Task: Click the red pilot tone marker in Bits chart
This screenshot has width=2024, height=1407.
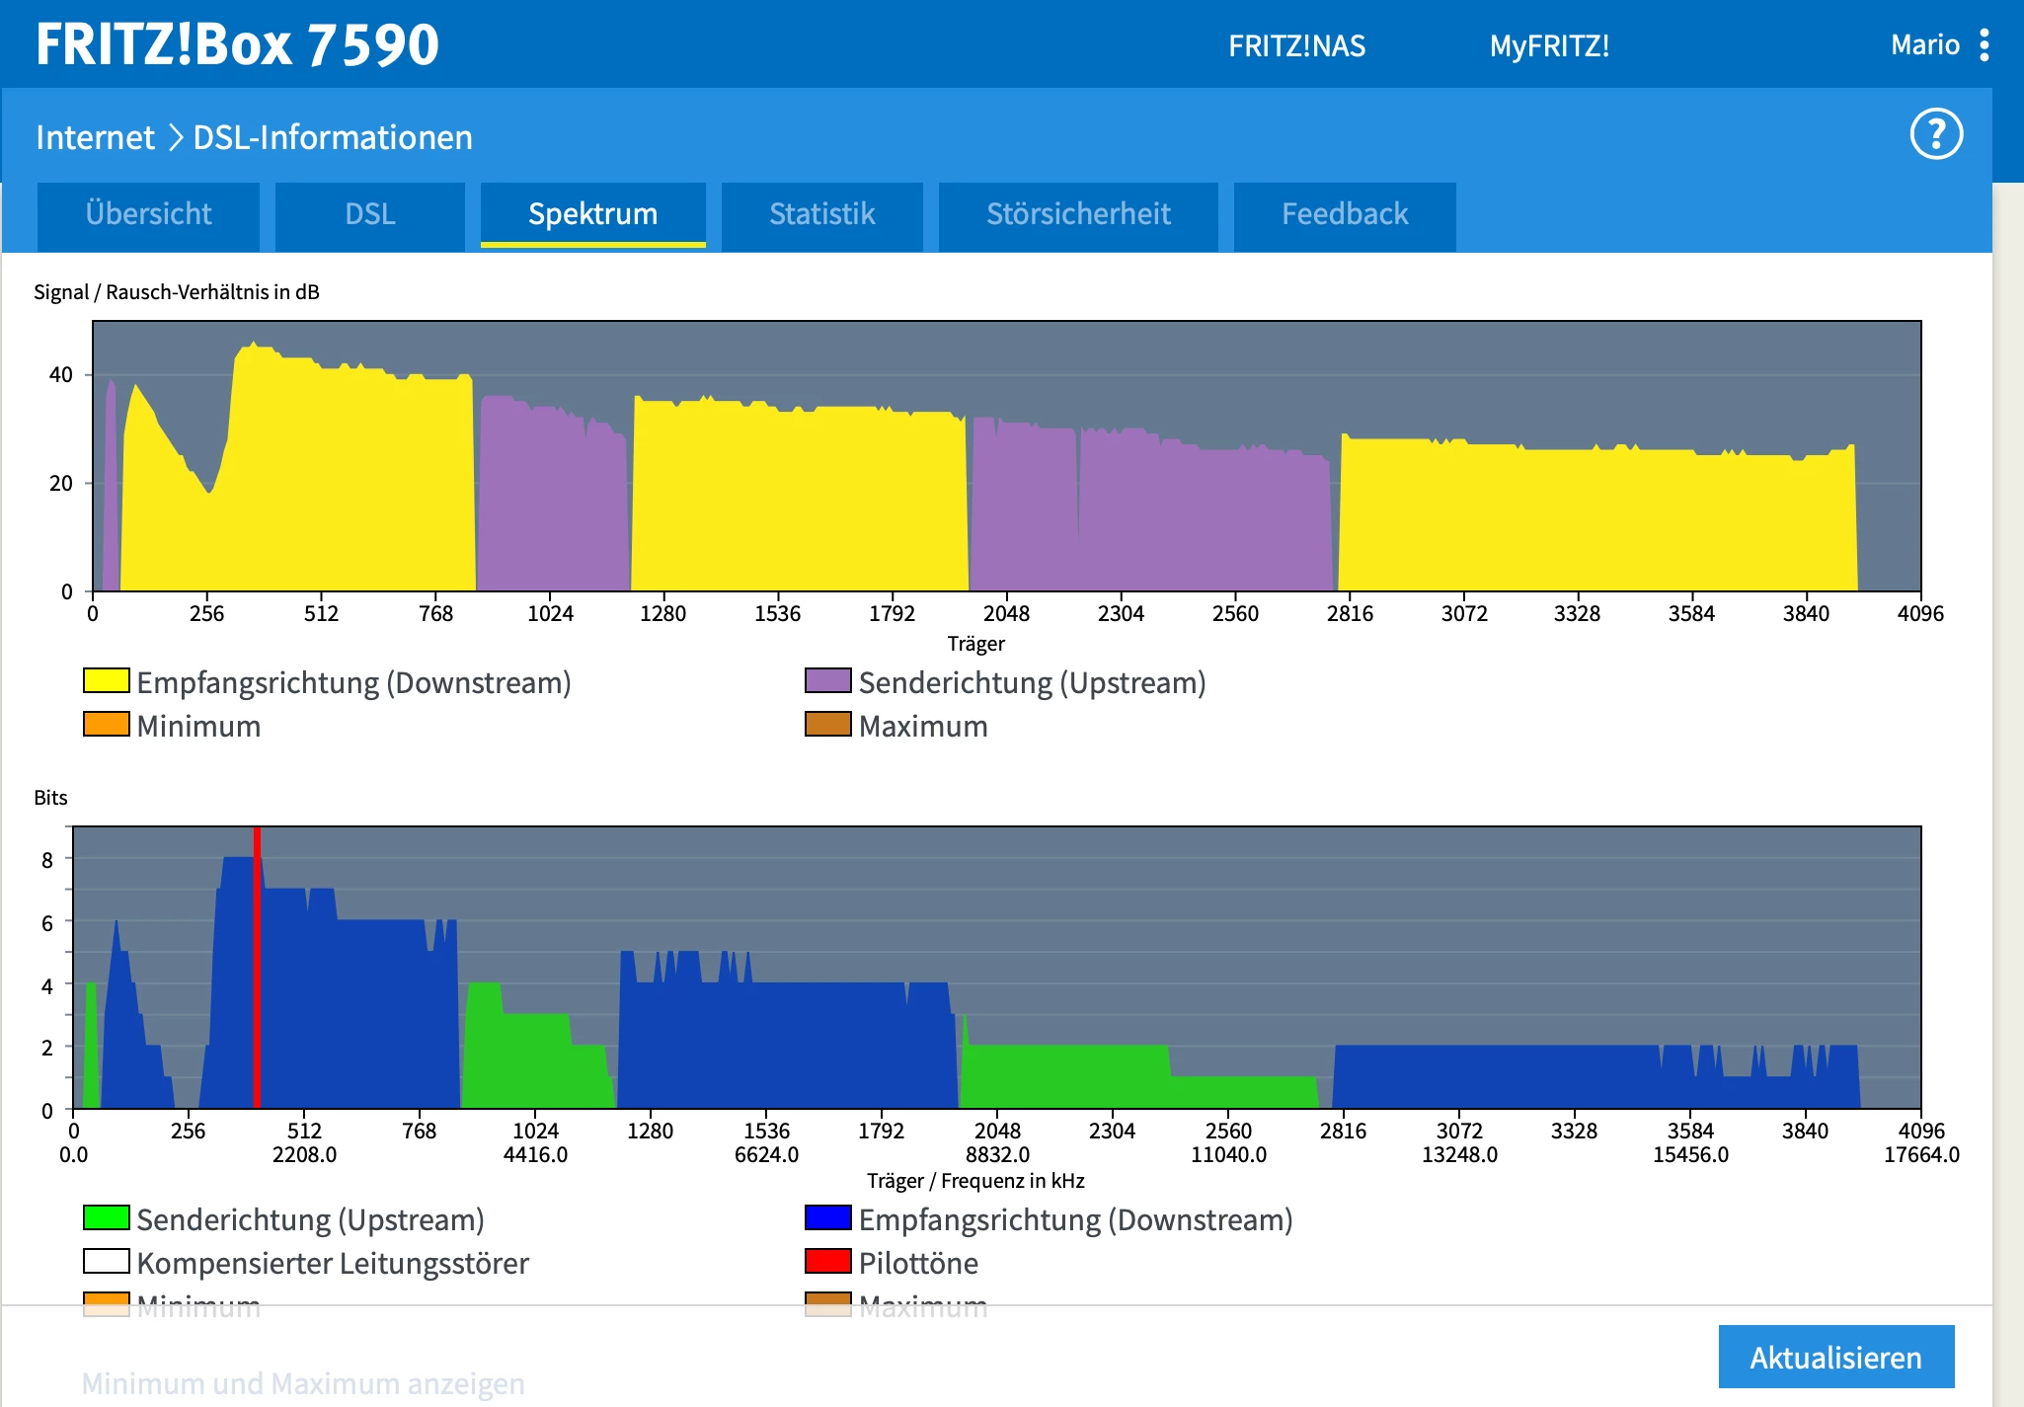Action: click(x=257, y=968)
